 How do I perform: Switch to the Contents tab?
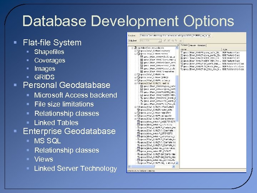(184, 45)
